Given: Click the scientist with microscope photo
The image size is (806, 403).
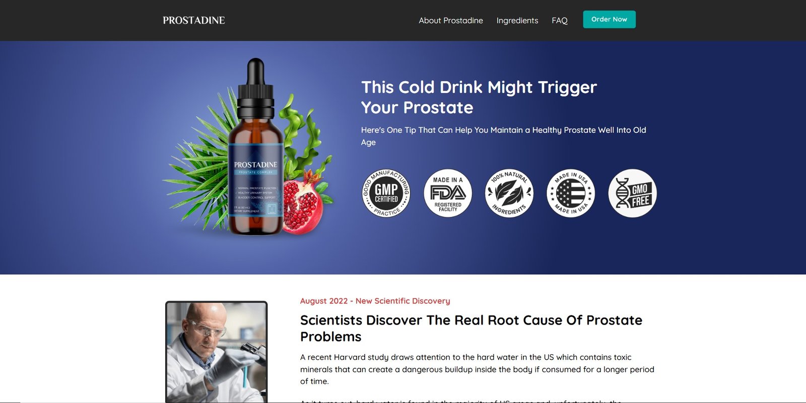Looking at the screenshot, I should pyautogui.click(x=217, y=352).
